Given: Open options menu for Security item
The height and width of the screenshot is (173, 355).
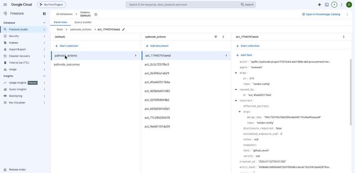Looking at the screenshot, I should tap(44, 36).
